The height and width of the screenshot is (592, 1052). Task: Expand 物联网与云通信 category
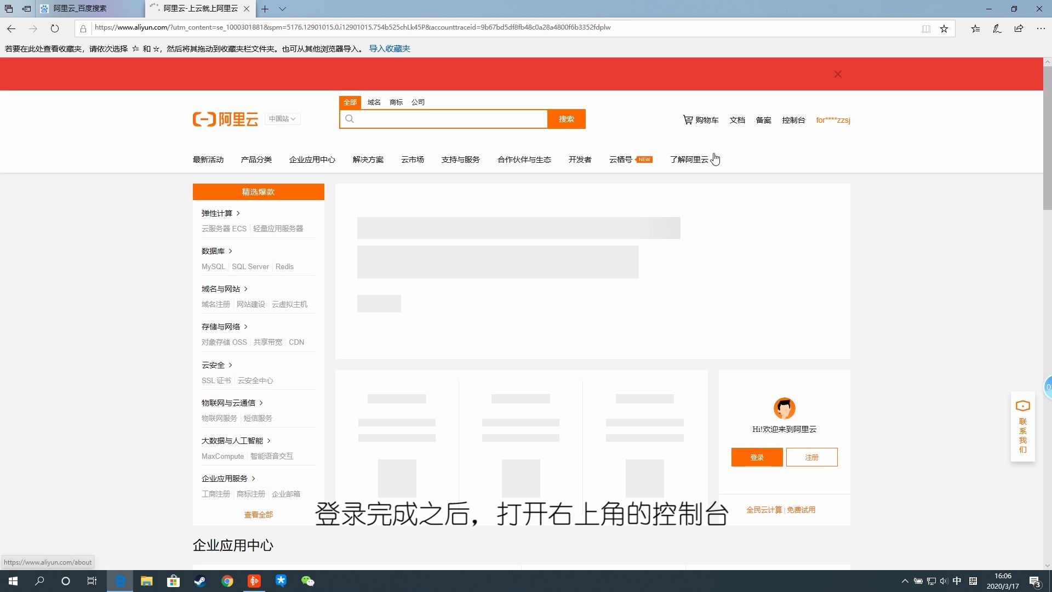(232, 403)
